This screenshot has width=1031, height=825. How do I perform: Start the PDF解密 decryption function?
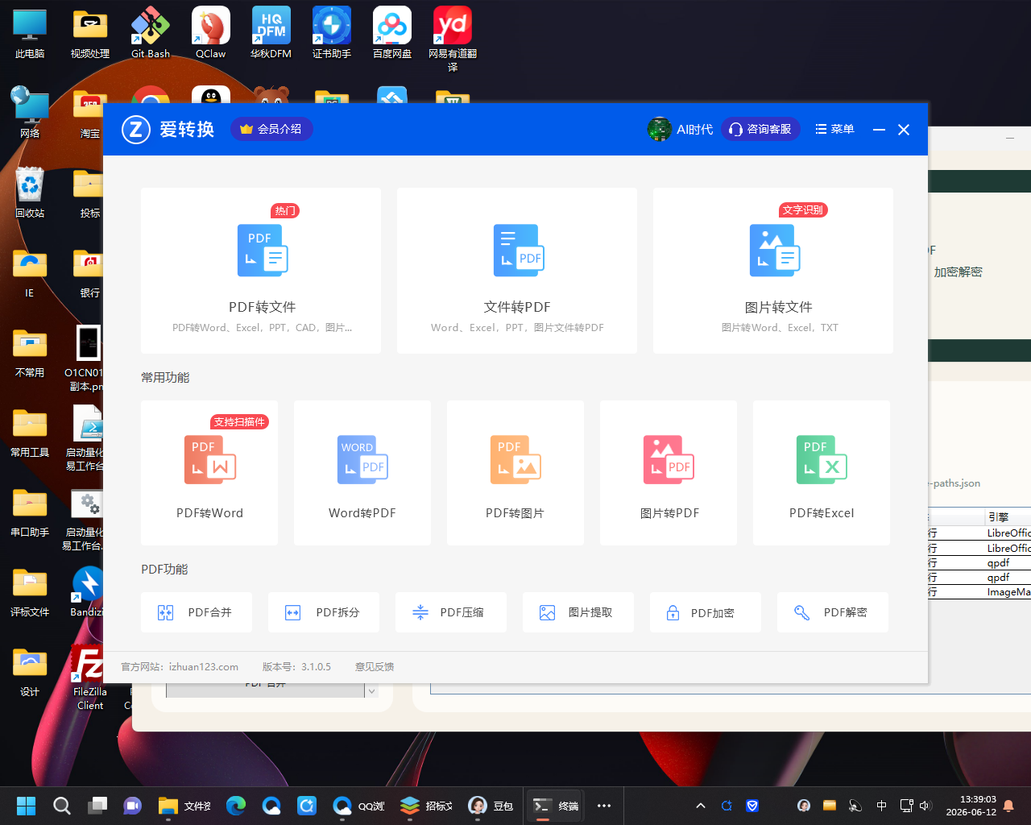click(833, 612)
